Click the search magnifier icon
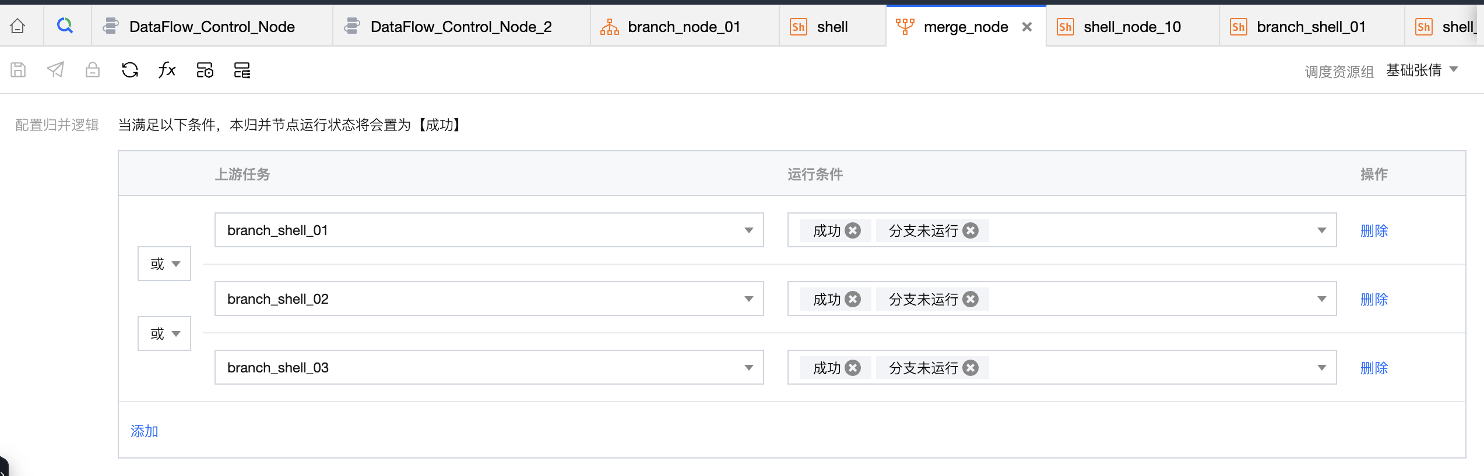Screen dimensions: 1484x476 tap(65, 26)
